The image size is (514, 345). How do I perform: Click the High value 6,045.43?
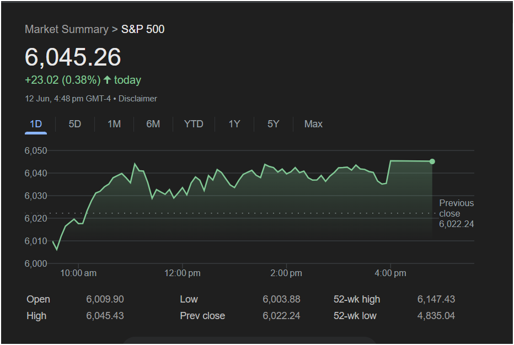pos(105,316)
